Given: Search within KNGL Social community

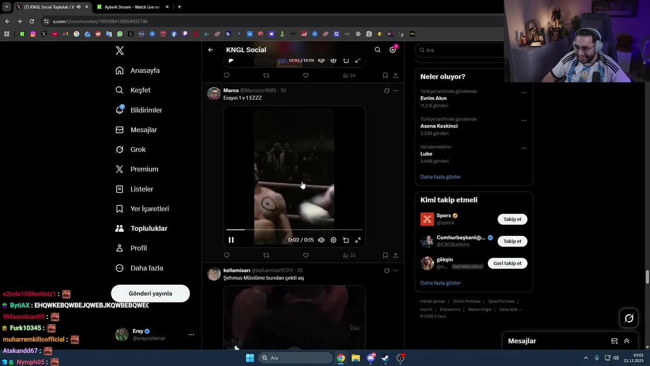Looking at the screenshot, I should [377, 50].
